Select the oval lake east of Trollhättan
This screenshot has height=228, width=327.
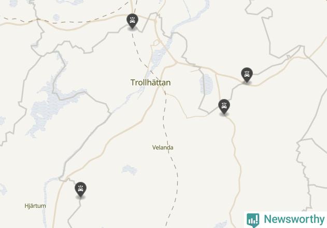point(207,84)
